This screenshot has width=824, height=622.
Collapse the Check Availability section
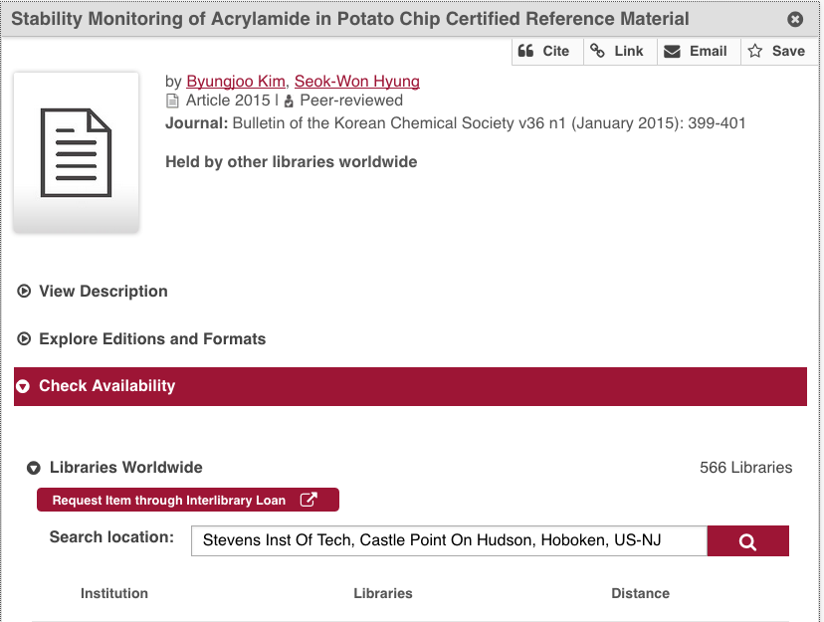click(x=410, y=386)
